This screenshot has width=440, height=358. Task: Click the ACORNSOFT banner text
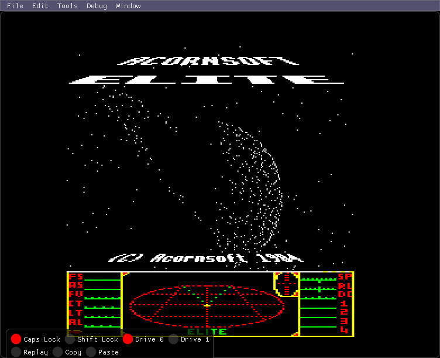(208, 61)
